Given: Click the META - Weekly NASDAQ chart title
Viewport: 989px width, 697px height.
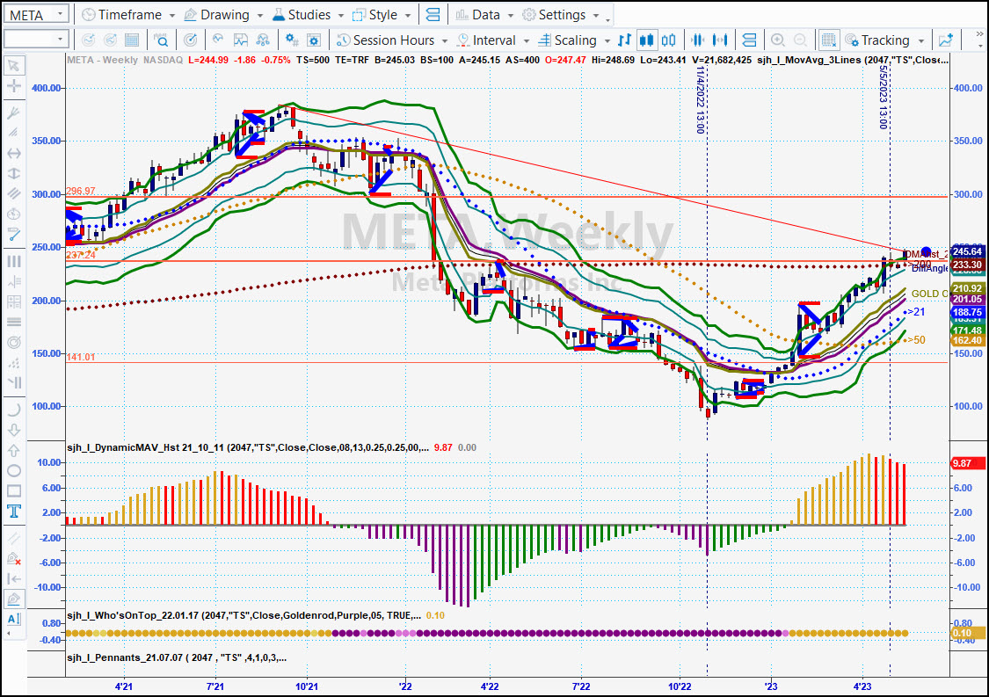Looking at the screenshot, I should (125, 60).
